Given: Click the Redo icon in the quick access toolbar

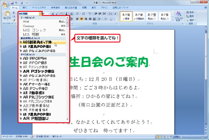Looking at the screenshot, I should click(22, 3).
